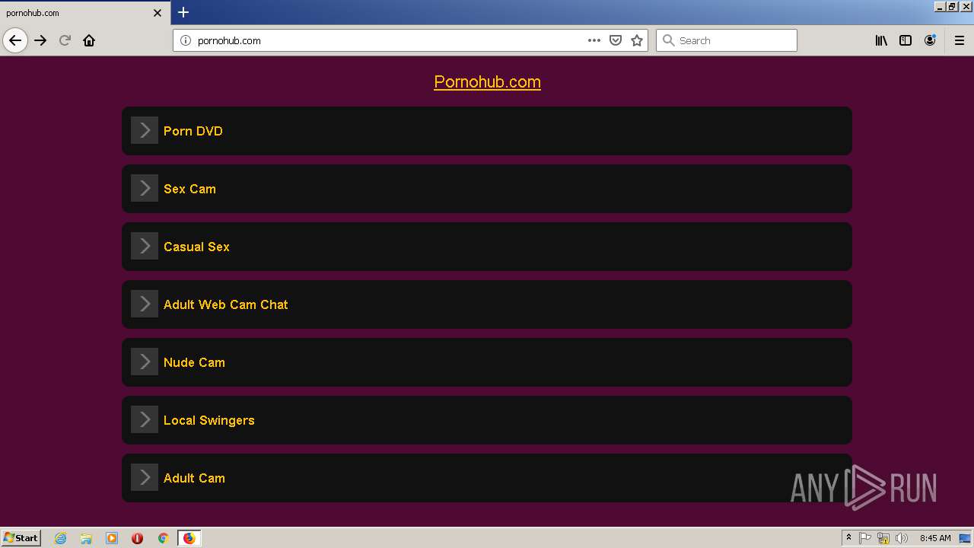974x548 pixels.
Task: Open the Adult Cam link
Action: [194, 478]
